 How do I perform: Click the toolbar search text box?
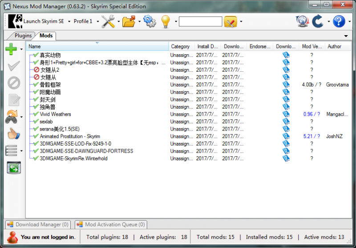(x=201, y=21)
